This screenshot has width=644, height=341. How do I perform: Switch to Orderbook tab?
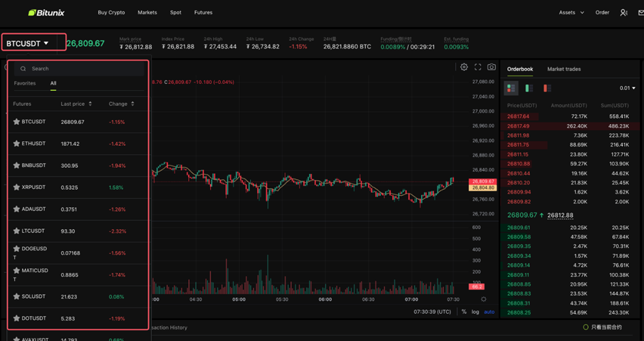pyautogui.click(x=520, y=69)
